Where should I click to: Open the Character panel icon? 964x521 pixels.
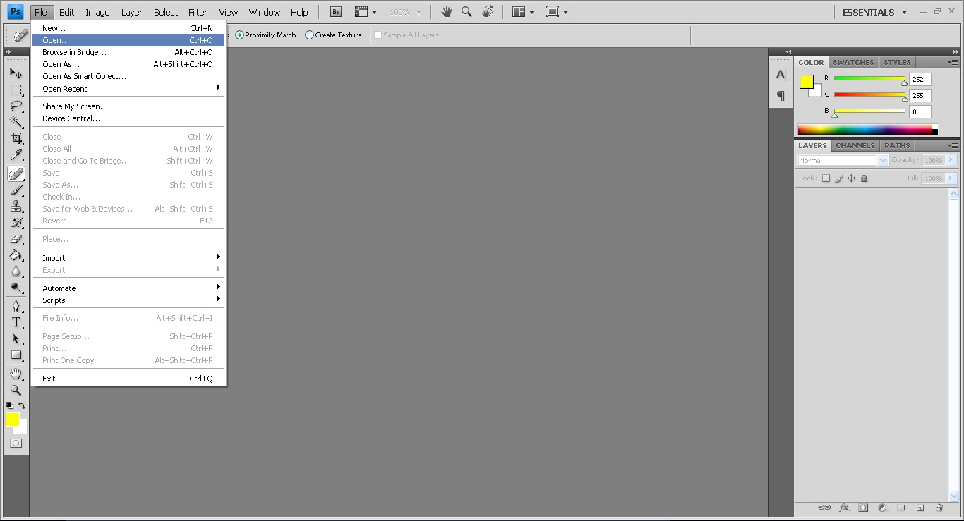coord(781,75)
